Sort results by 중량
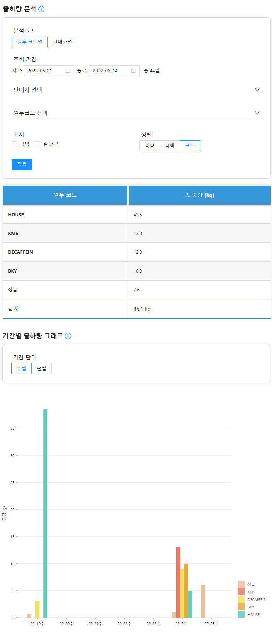Image resolution: width=272 pixels, height=632 pixels. pos(149,146)
